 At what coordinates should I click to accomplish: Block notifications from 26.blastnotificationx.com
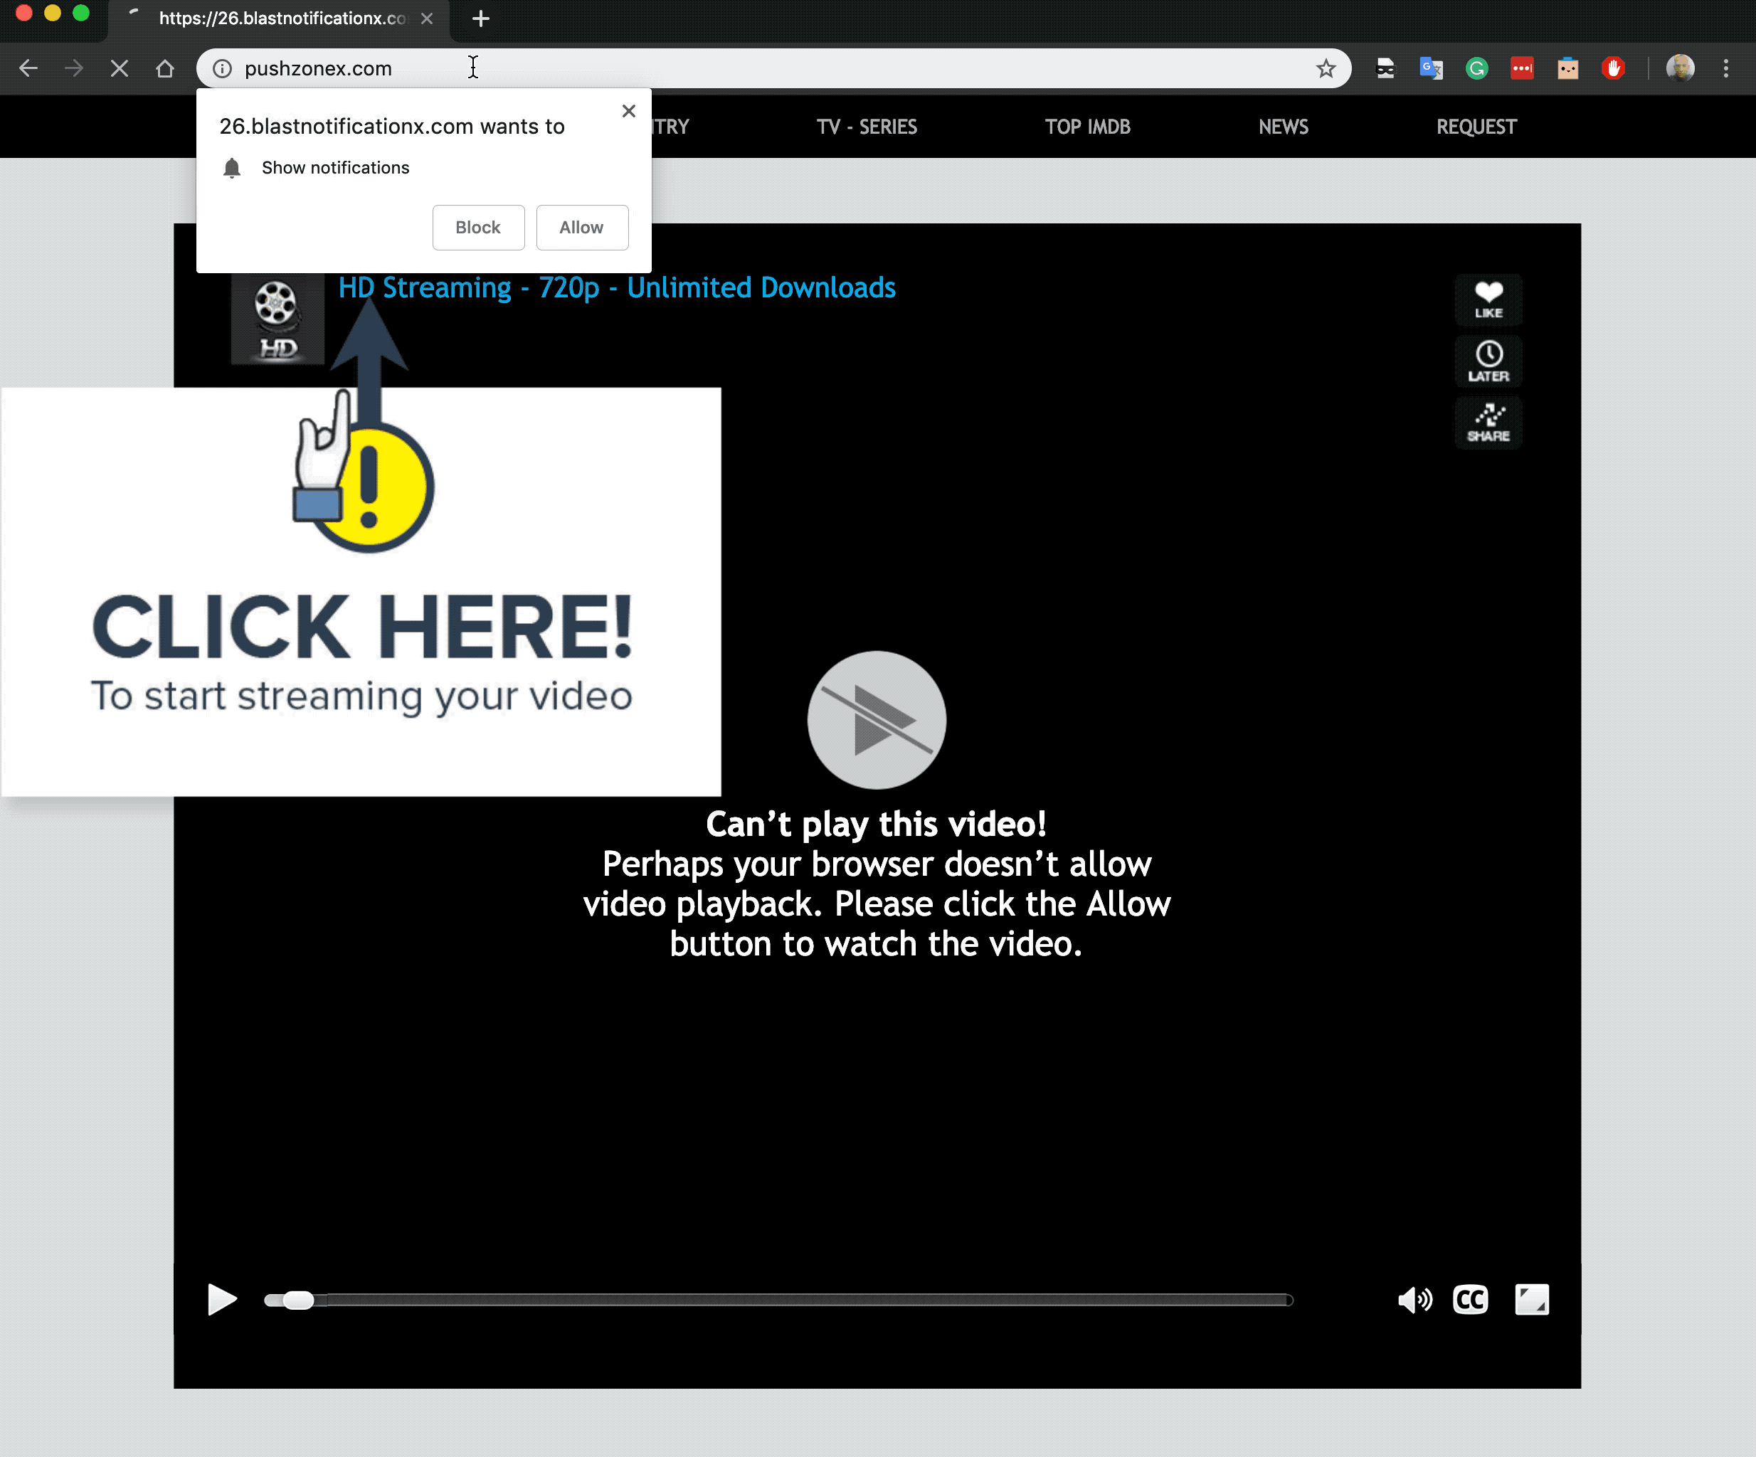pyautogui.click(x=477, y=228)
